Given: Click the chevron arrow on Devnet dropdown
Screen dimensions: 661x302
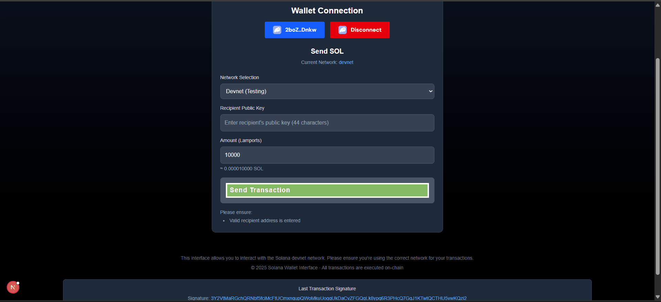Looking at the screenshot, I should click(x=430, y=91).
